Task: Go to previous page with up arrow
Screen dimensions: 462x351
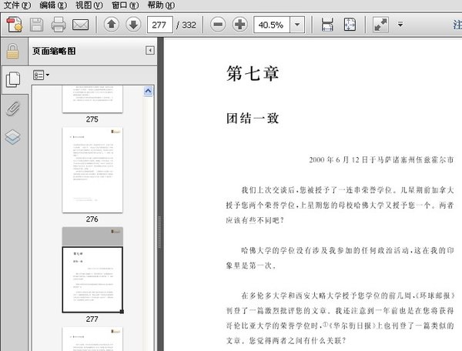Action: (112, 25)
